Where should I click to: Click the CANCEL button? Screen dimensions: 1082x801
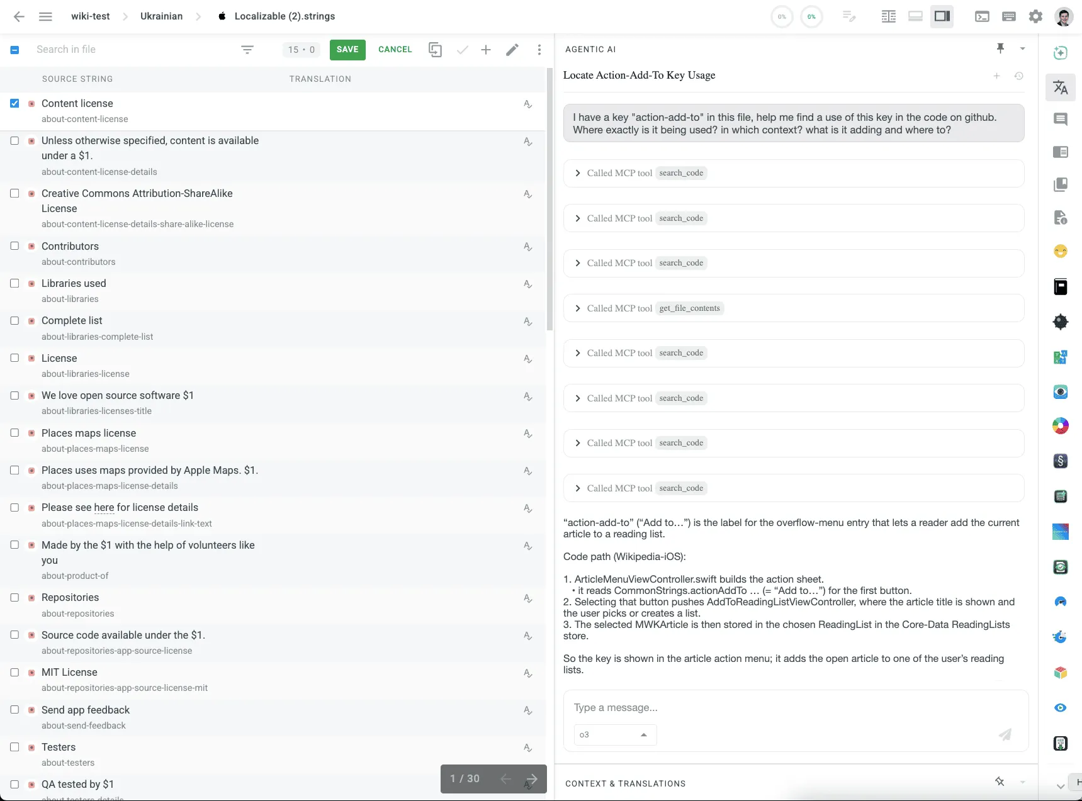(395, 50)
